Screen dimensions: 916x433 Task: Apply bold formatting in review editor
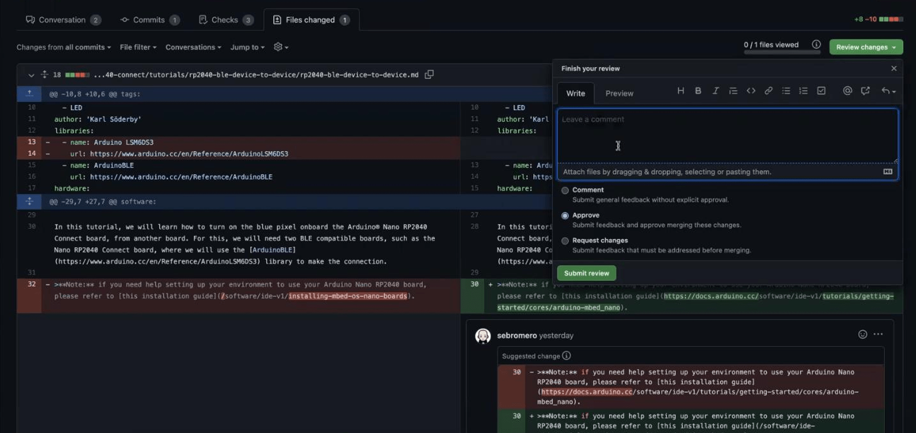coord(698,91)
